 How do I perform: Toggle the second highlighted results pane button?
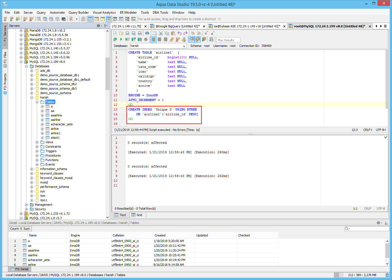tap(198, 39)
